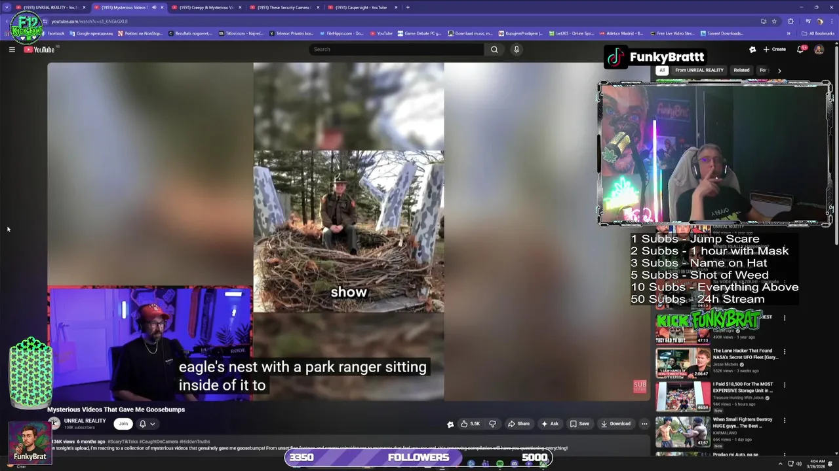Open The Lone Hacker NASA video thumbnail
This screenshot has height=471, width=839.
point(682,363)
